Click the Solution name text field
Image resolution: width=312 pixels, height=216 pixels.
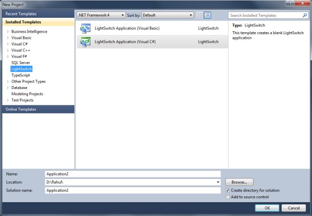[x=133, y=191]
